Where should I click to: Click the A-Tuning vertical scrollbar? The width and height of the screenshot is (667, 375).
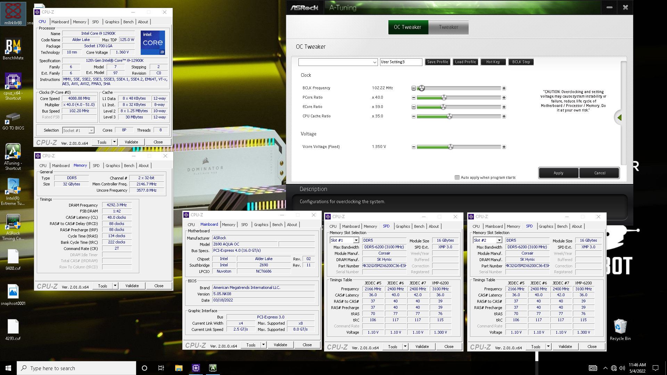[623, 113]
